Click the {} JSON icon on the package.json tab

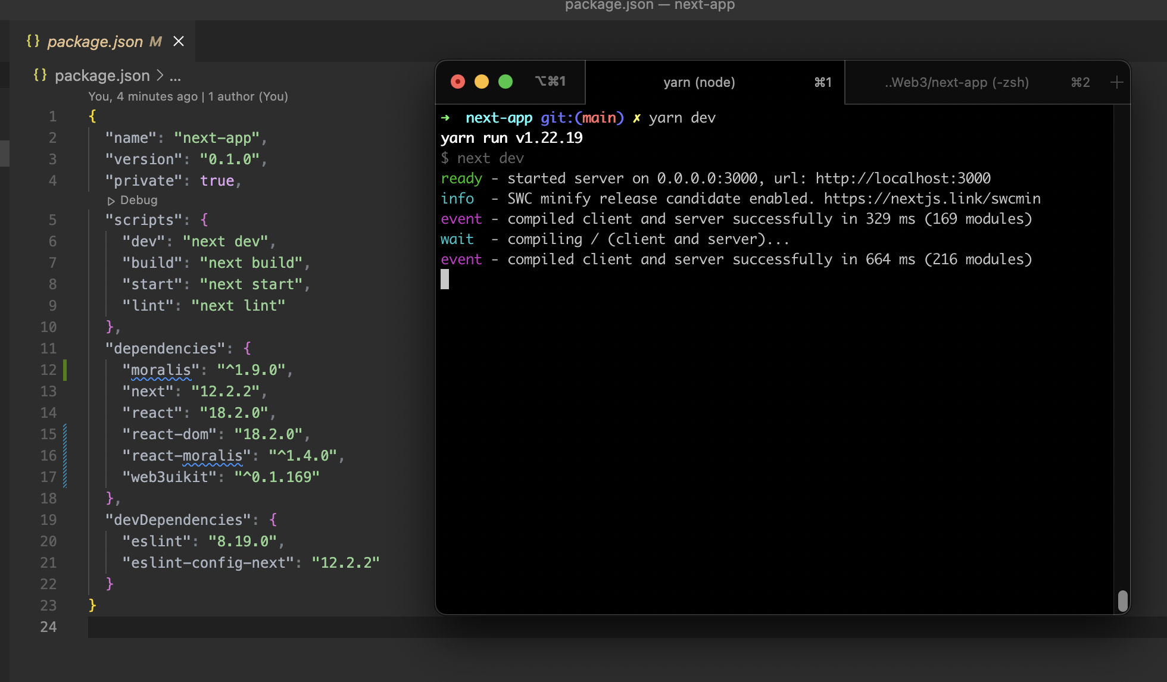tap(33, 41)
